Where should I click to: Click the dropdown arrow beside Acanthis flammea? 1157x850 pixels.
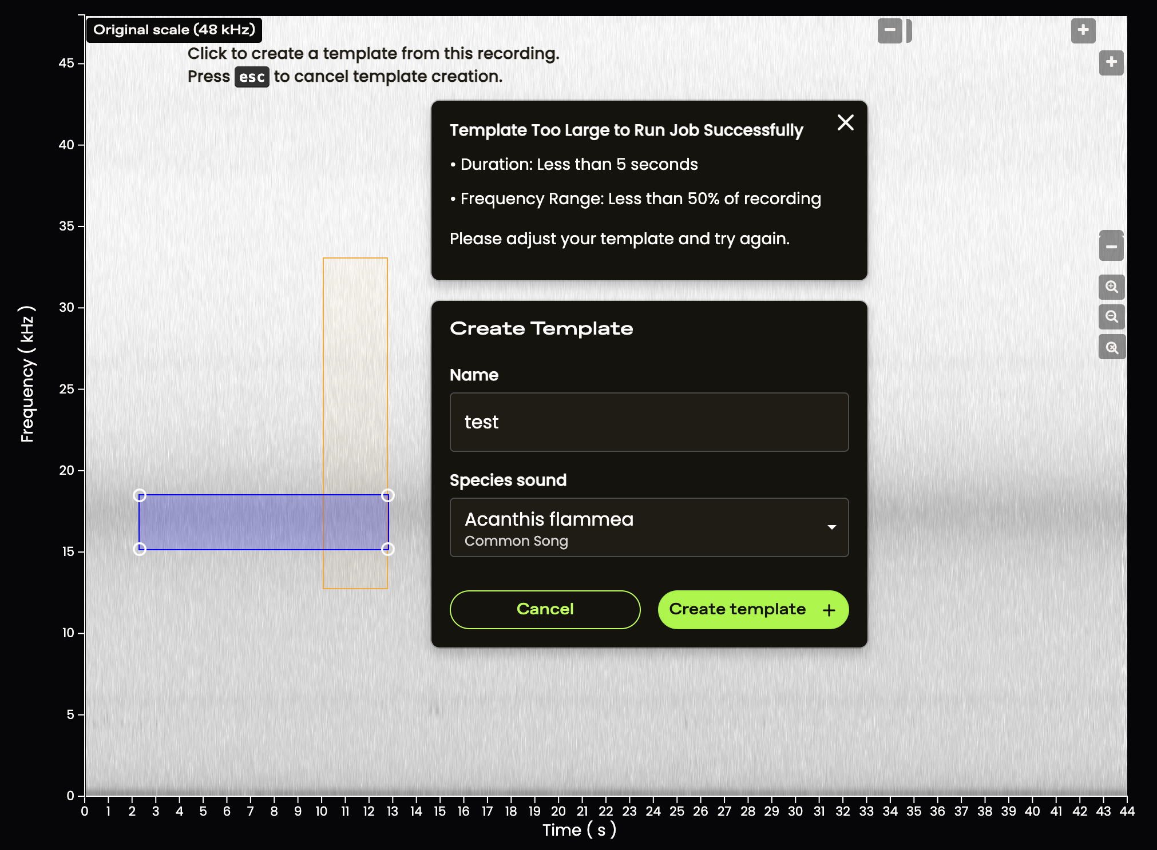[832, 527]
